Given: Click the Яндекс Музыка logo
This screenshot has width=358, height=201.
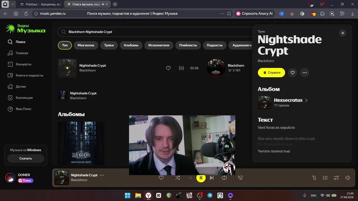Looking at the screenshot, I should coord(25,28).
